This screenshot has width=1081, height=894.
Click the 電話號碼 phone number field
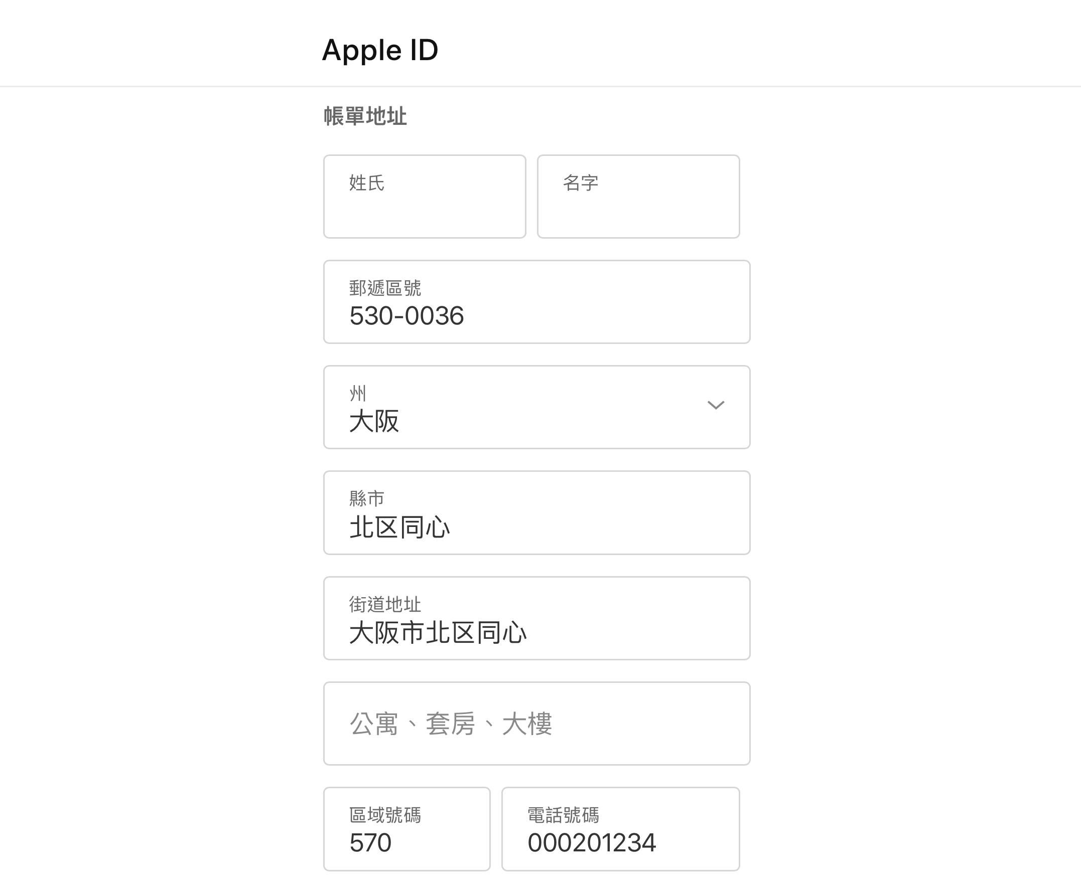621,829
